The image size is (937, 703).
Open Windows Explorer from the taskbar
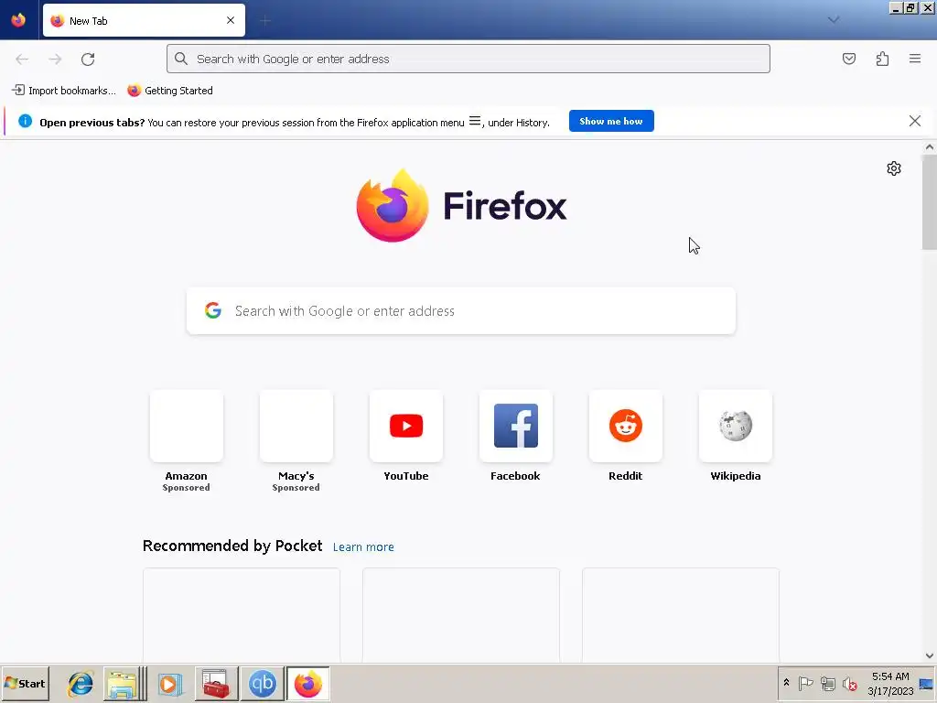coord(124,684)
